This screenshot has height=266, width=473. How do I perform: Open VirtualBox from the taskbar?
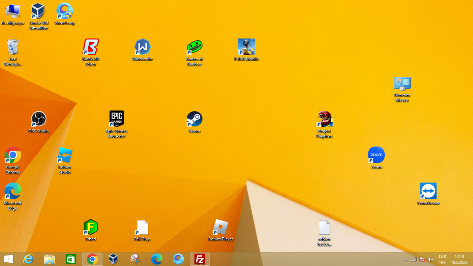pyautogui.click(x=113, y=259)
